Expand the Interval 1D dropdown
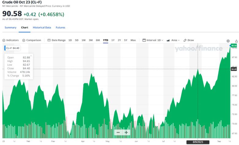Image resolution: width=239 pixels, height=145 pixels. click(x=153, y=40)
